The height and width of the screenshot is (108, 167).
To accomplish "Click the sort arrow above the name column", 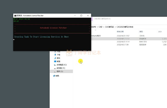I will point(95,30).
